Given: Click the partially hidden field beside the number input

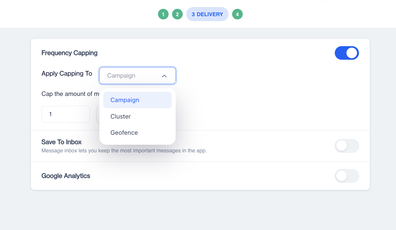Looking at the screenshot, I should click(98, 114).
